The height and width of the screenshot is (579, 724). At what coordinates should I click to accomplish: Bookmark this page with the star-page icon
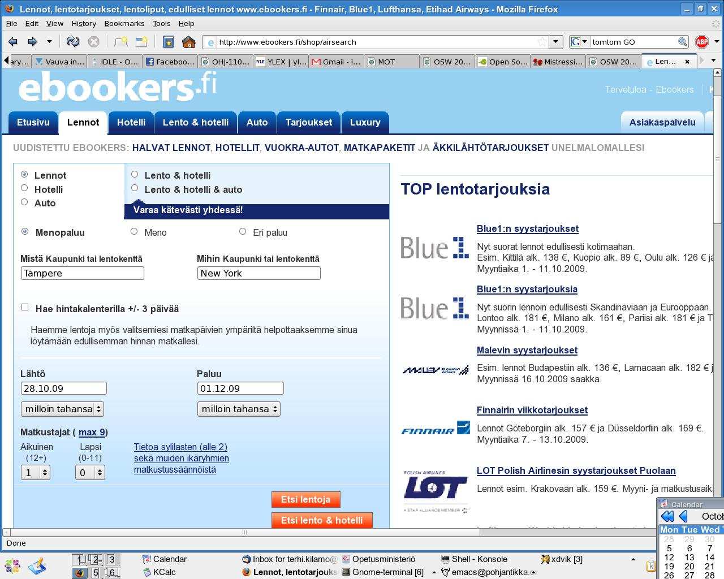(121, 42)
